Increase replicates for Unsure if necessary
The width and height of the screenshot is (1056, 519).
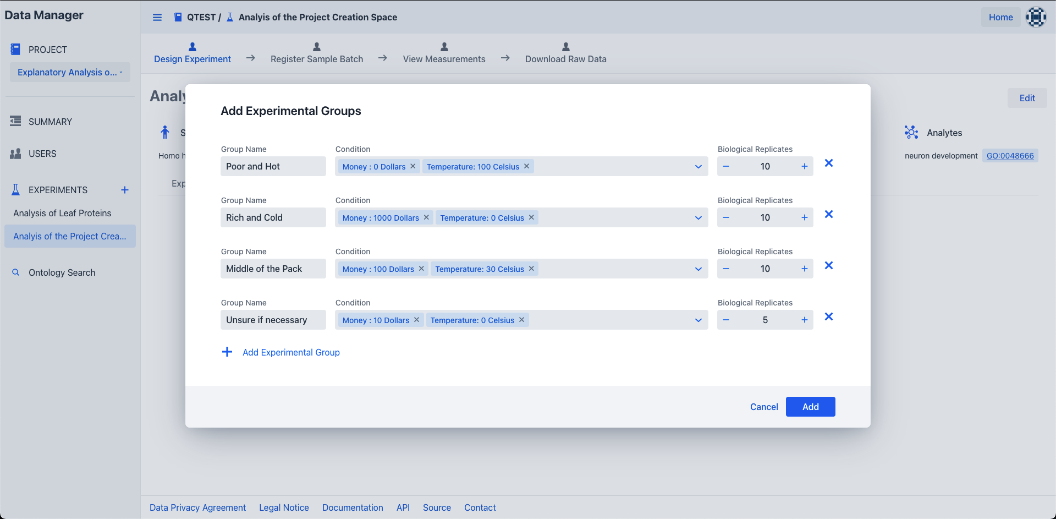[804, 320]
